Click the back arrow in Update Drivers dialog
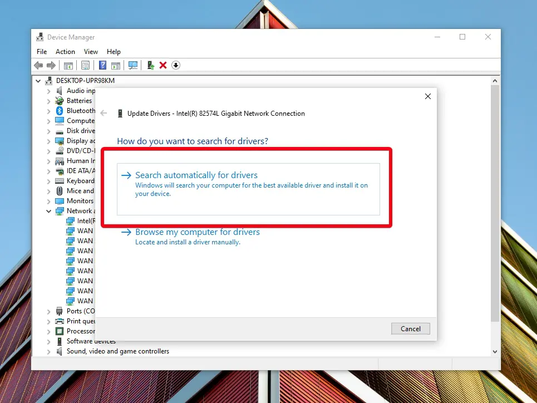This screenshot has height=403, width=537. click(x=104, y=114)
